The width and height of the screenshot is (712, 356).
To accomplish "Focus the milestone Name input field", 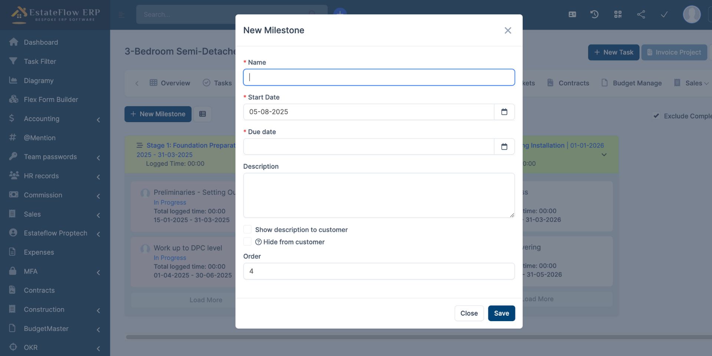I will 379,78.
